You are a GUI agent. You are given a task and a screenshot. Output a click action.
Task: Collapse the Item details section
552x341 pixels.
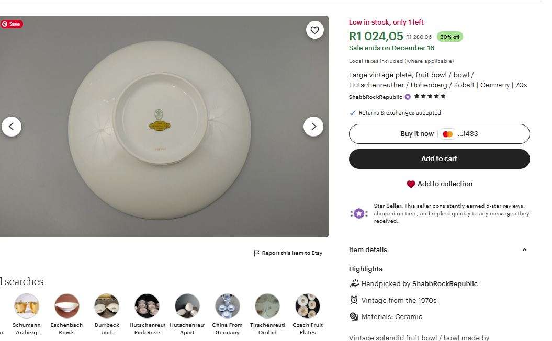(x=524, y=250)
